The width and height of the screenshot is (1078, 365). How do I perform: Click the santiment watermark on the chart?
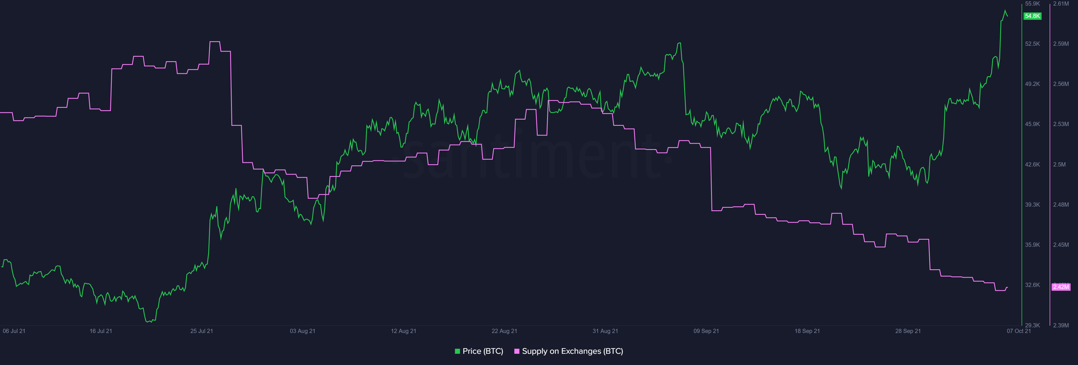tap(531, 157)
